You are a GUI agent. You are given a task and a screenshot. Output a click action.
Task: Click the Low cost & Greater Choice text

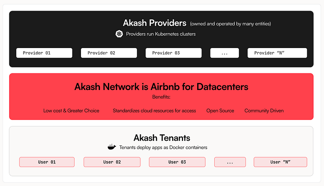click(71, 111)
